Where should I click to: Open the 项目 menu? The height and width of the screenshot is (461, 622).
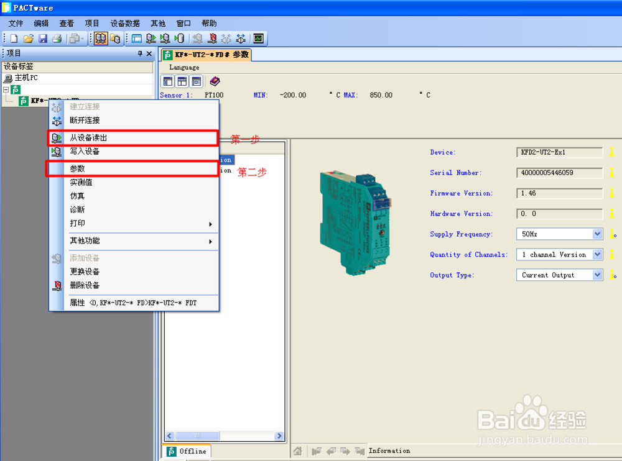coord(92,24)
